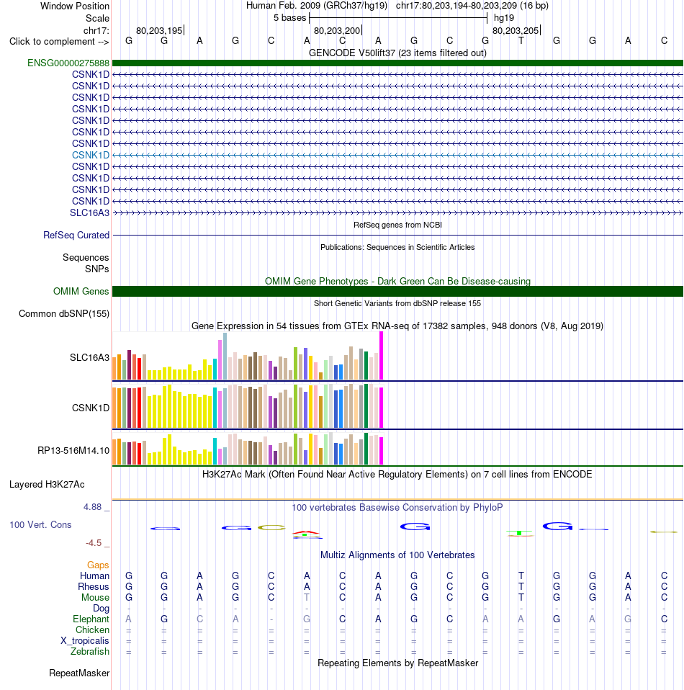Click the dark green ENSG00000275888 gene bar
The height and width of the screenshot is (690, 684).
click(x=397, y=63)
